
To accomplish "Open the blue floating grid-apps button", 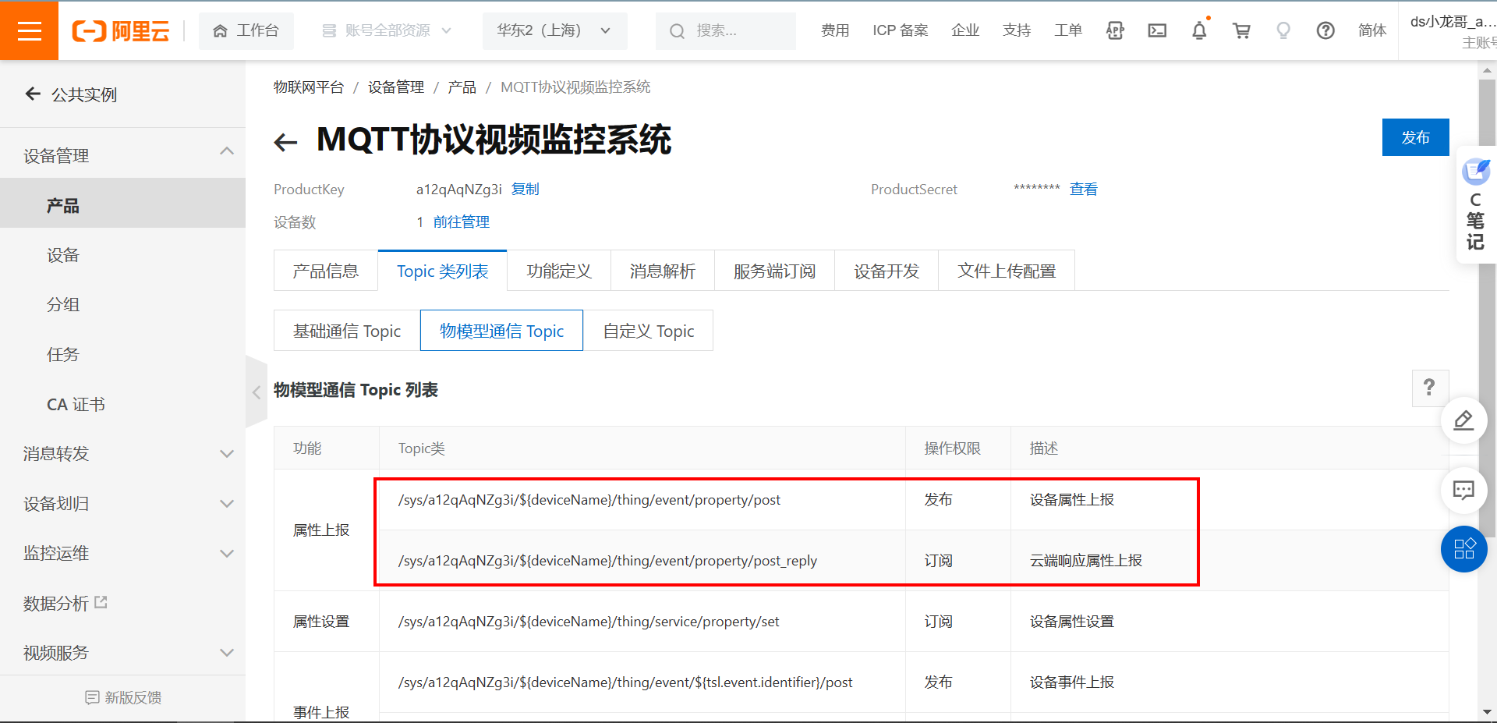I will pos(1463,549).
